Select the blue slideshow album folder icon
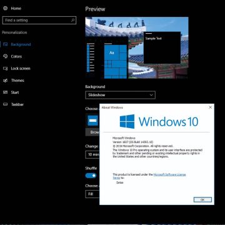 pos(92,121)
